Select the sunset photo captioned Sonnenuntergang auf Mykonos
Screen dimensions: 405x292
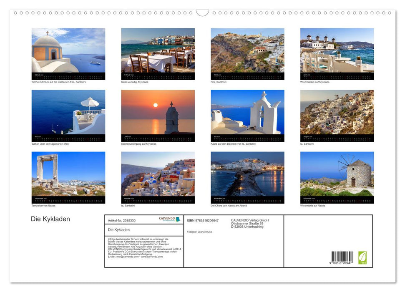(158, 113)
